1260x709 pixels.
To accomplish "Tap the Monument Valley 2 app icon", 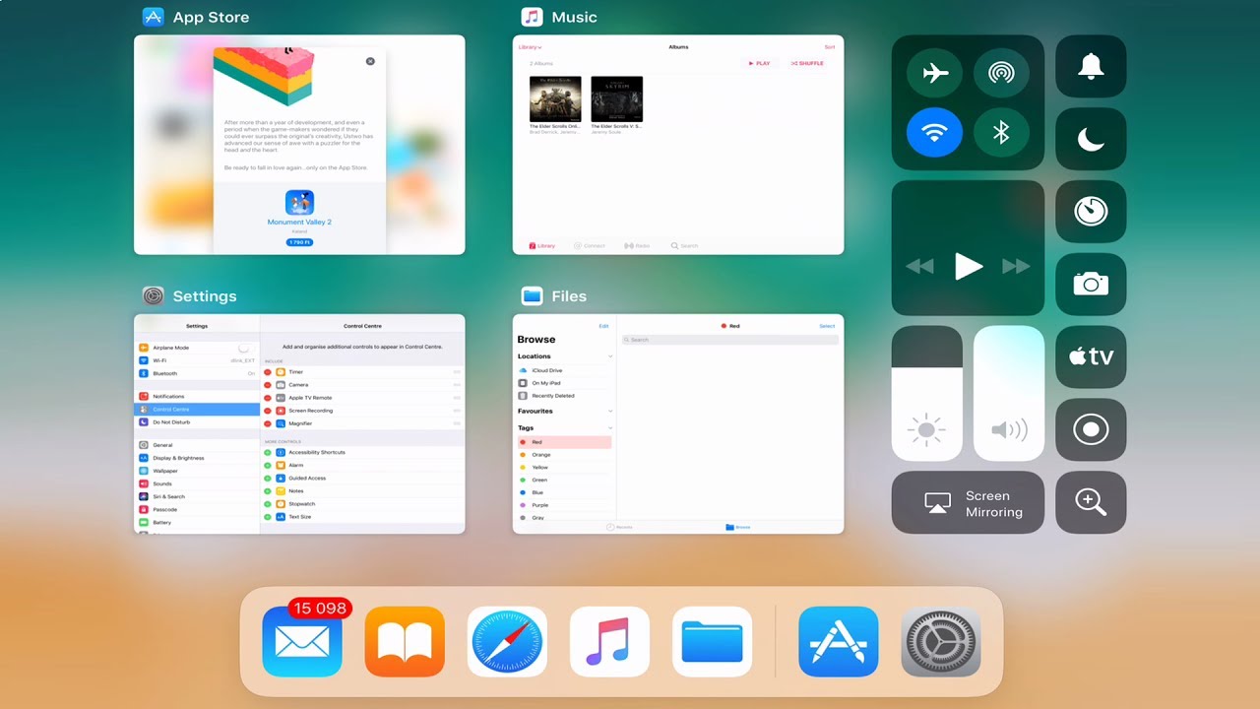I will click(299, 203).
